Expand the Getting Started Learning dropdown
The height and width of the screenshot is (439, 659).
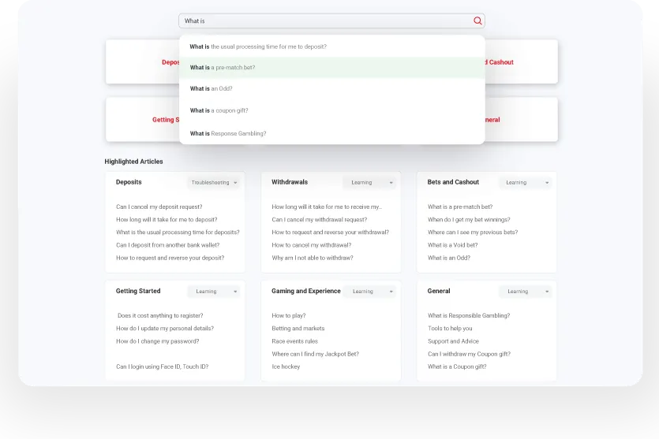(214, 292)
